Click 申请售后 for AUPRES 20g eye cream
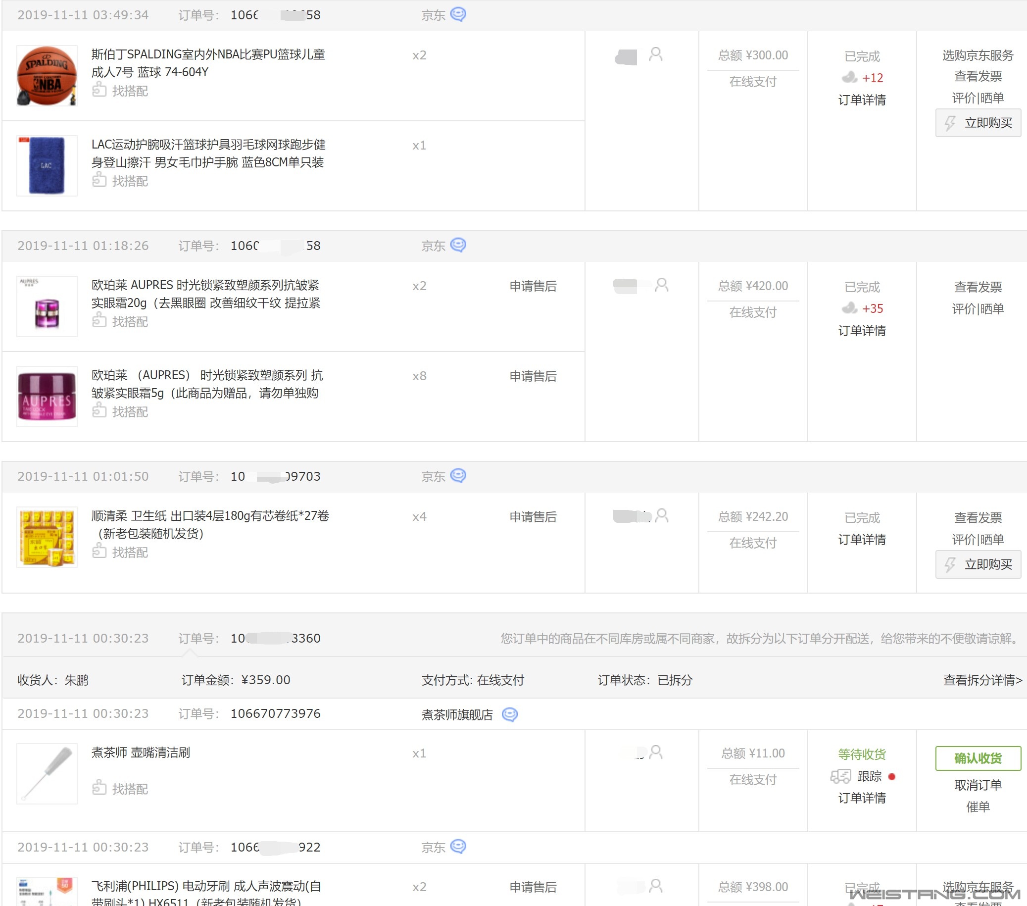Viewport: 1027px width, 906px height. 533,286
